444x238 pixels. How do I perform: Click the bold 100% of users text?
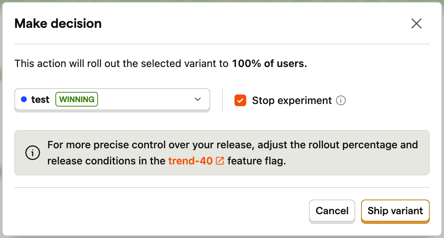[269, 64]
